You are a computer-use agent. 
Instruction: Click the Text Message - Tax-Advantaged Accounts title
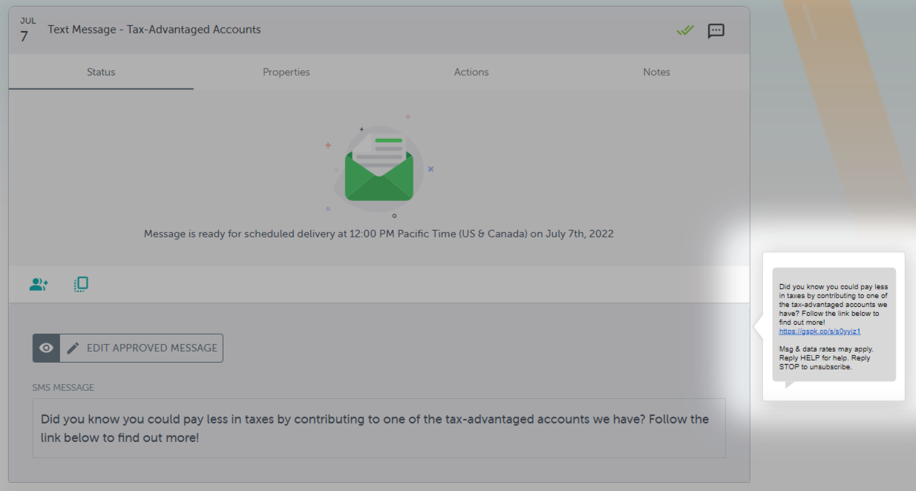(154, 30)
